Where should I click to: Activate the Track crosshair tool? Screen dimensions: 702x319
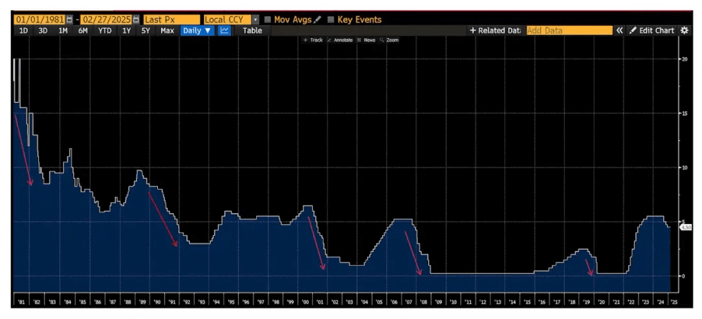313,40
